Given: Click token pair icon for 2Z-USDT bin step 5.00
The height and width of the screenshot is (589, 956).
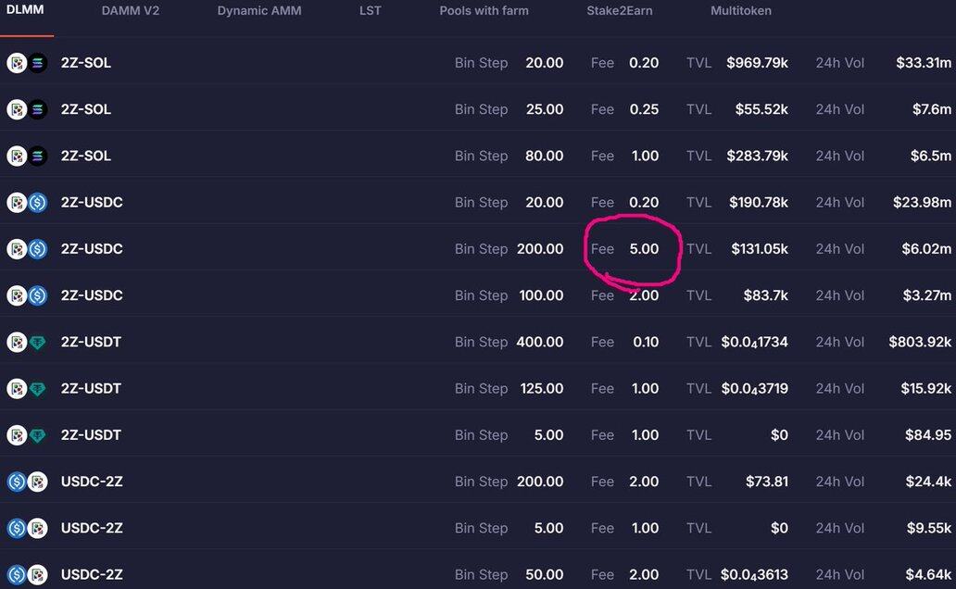Looking at the screenshot, I should point(27,435).
